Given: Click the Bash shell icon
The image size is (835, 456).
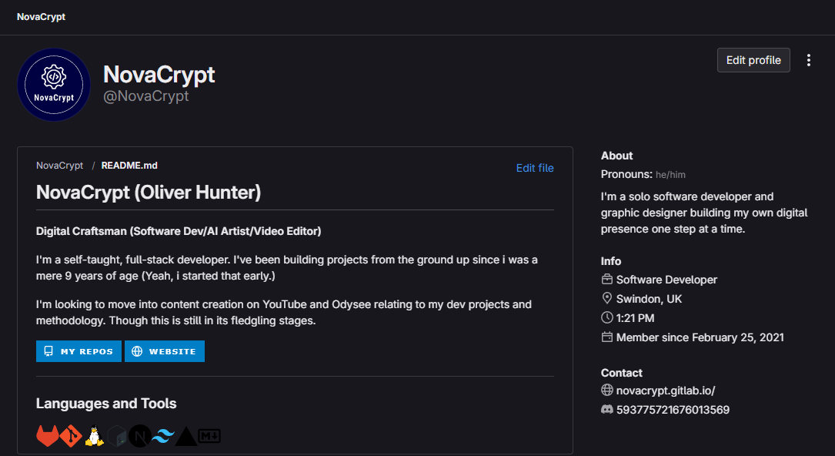Looking at the screenshot, I should click(x=116, y=435).
